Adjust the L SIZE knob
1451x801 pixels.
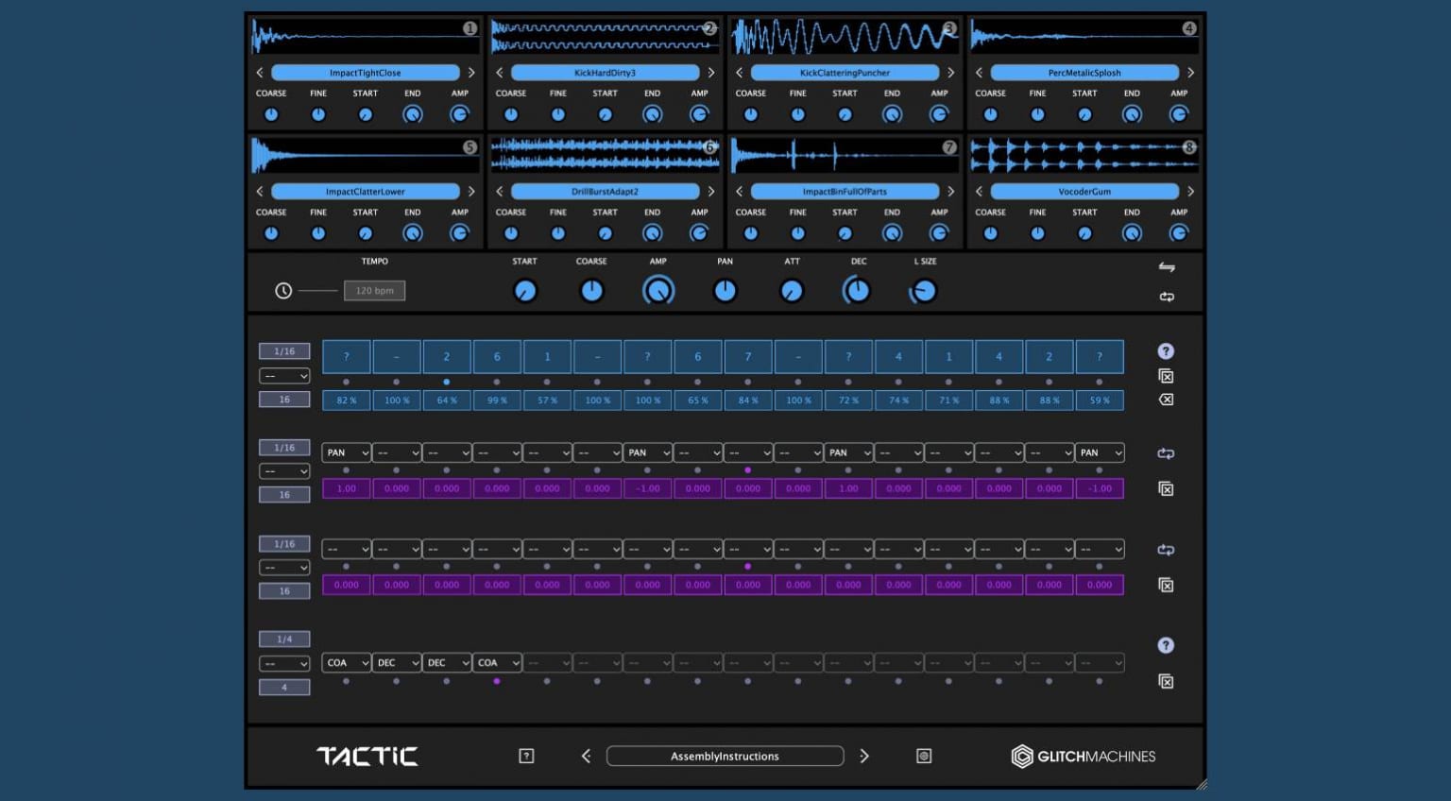click(924, 291)
